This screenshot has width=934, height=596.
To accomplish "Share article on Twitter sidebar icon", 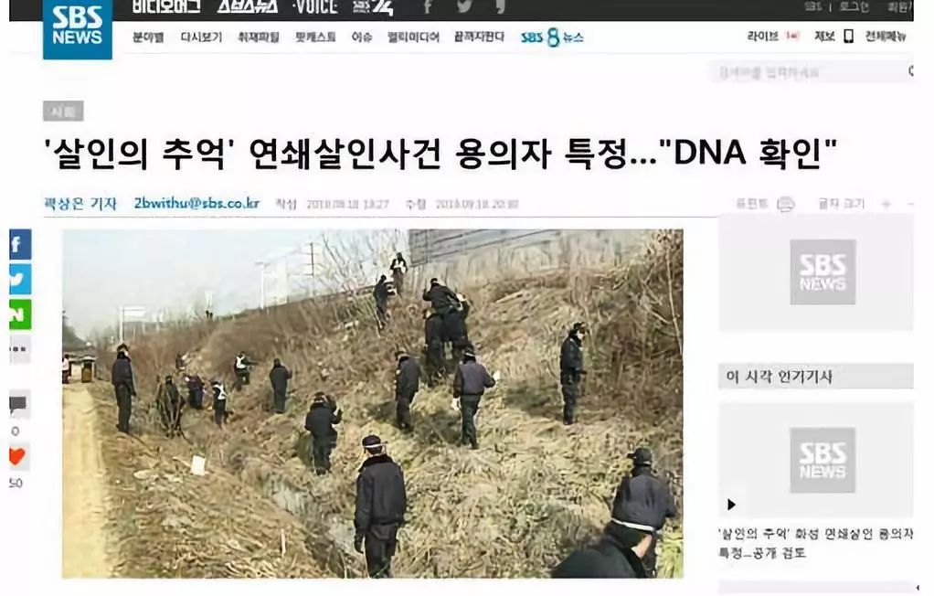I will [20, 280].
